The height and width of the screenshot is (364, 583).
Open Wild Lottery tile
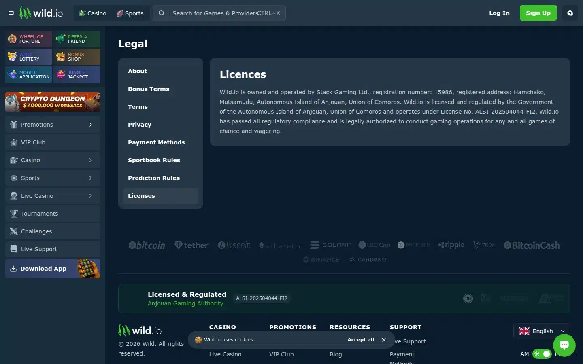[28, 57]
